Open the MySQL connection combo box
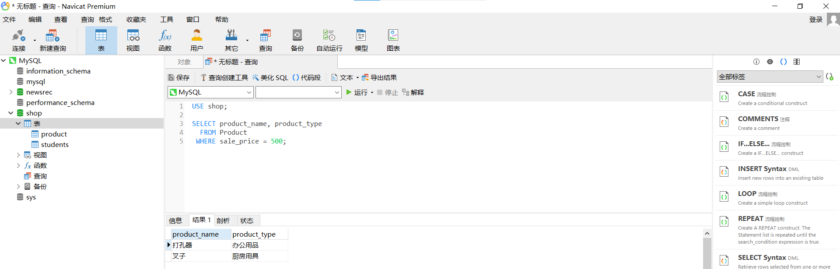 coord(210,92)
